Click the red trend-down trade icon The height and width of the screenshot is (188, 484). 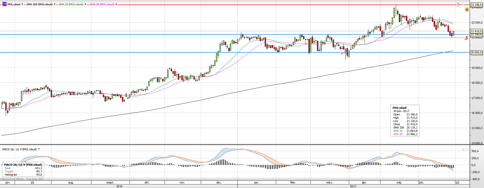click(466, 38)
